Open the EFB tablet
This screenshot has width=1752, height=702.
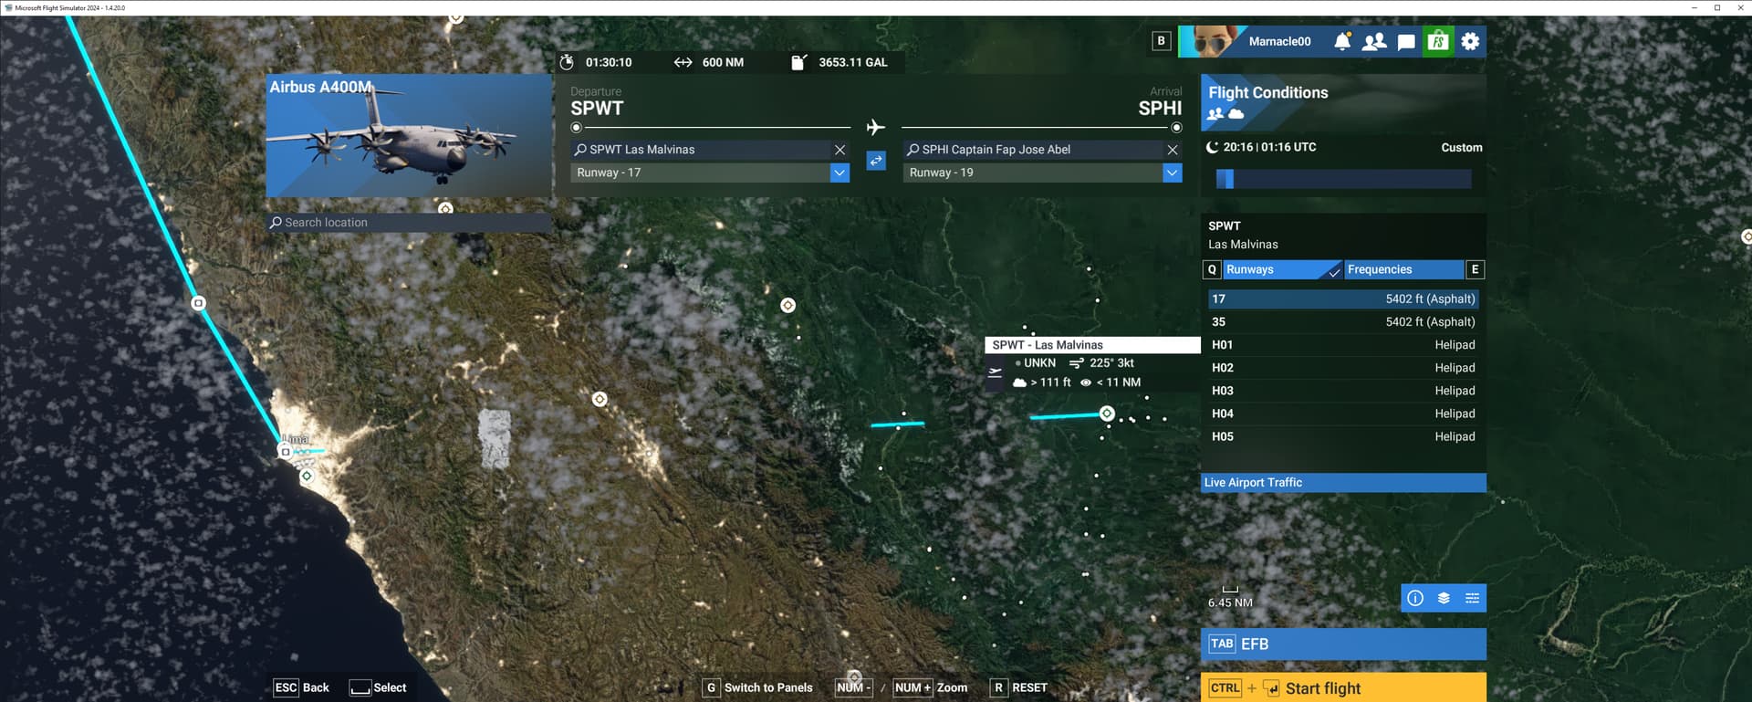point(1343,644)
